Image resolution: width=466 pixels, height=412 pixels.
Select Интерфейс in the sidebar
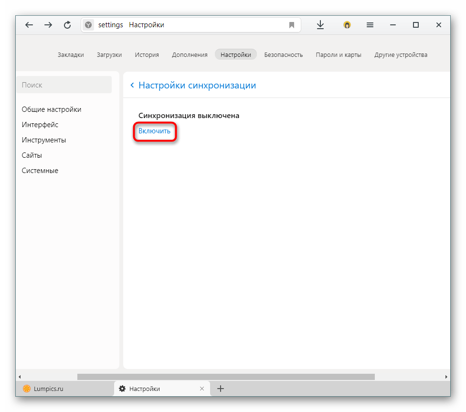point(40,125)
